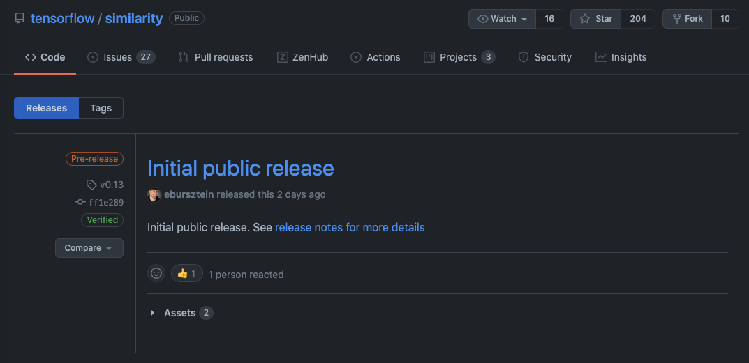
Task: Open the Watch dropdown caret
Action: coord(524,19)
